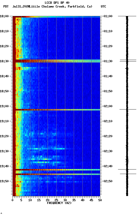The width and height of the screenshot is (138, 216).
Task: Click the broadband event band just after 19:00
Action: [x=56, y=110]
